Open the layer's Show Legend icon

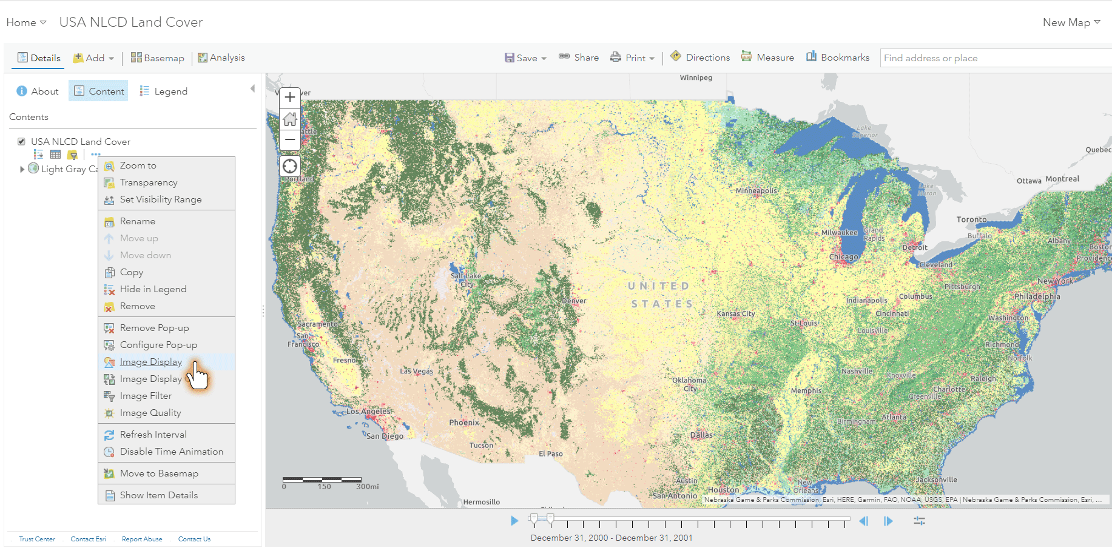[38, 155]
